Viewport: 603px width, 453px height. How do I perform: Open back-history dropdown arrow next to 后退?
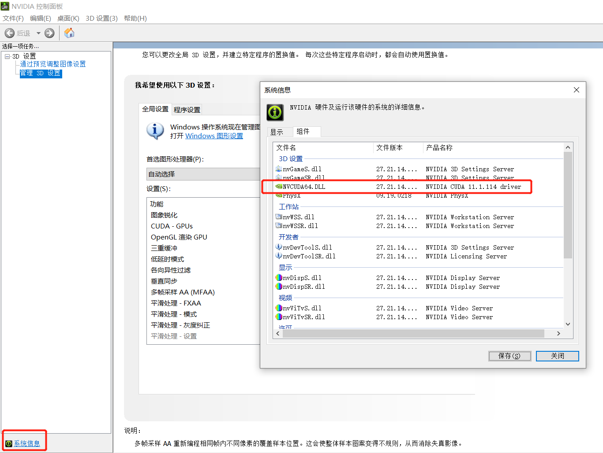(38, 33)
